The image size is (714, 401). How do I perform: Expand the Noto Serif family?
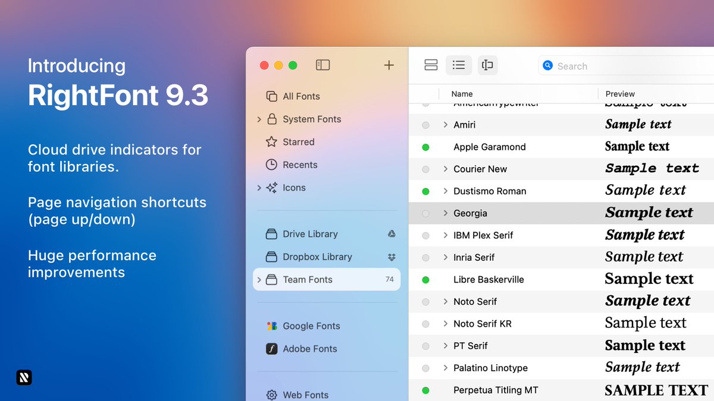click(445, 301)
